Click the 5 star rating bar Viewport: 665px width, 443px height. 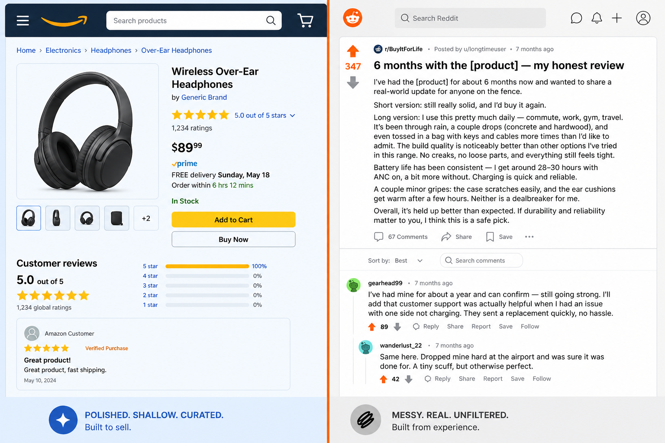click(207, 266)
